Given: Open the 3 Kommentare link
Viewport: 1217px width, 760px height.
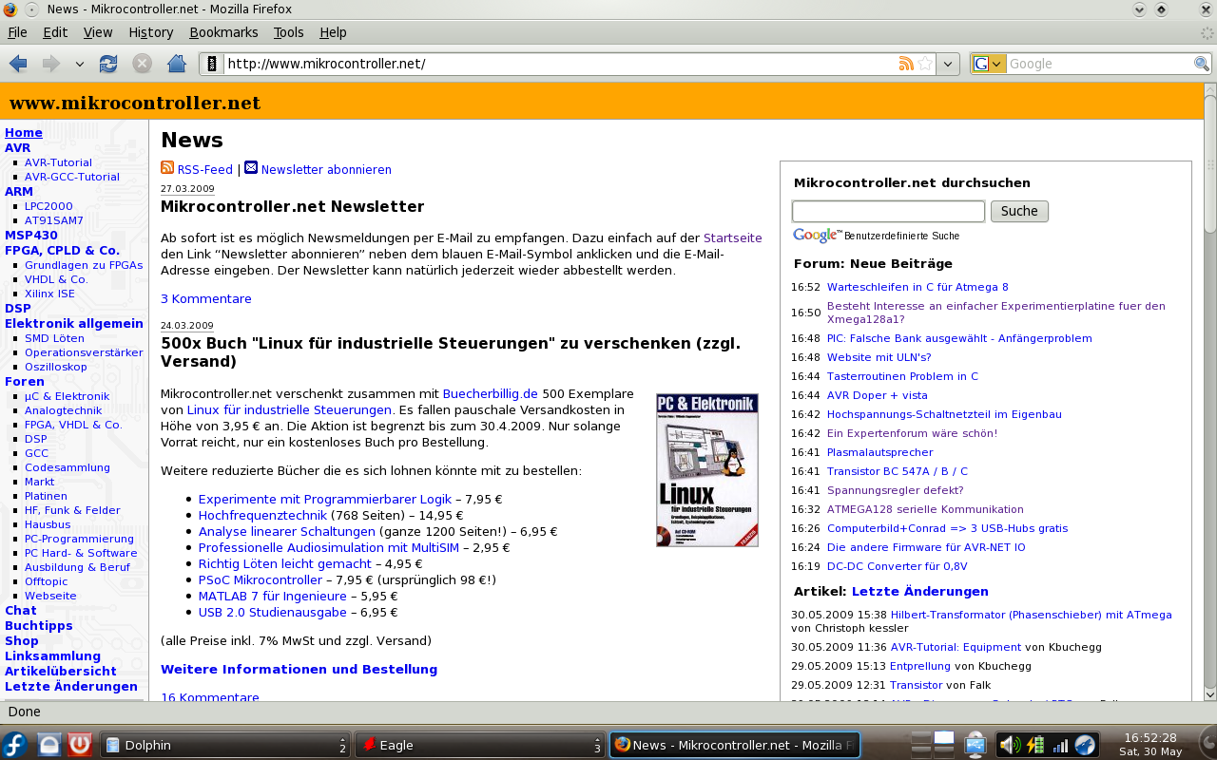Looking at the screenshot, I should tap(206, 299).
